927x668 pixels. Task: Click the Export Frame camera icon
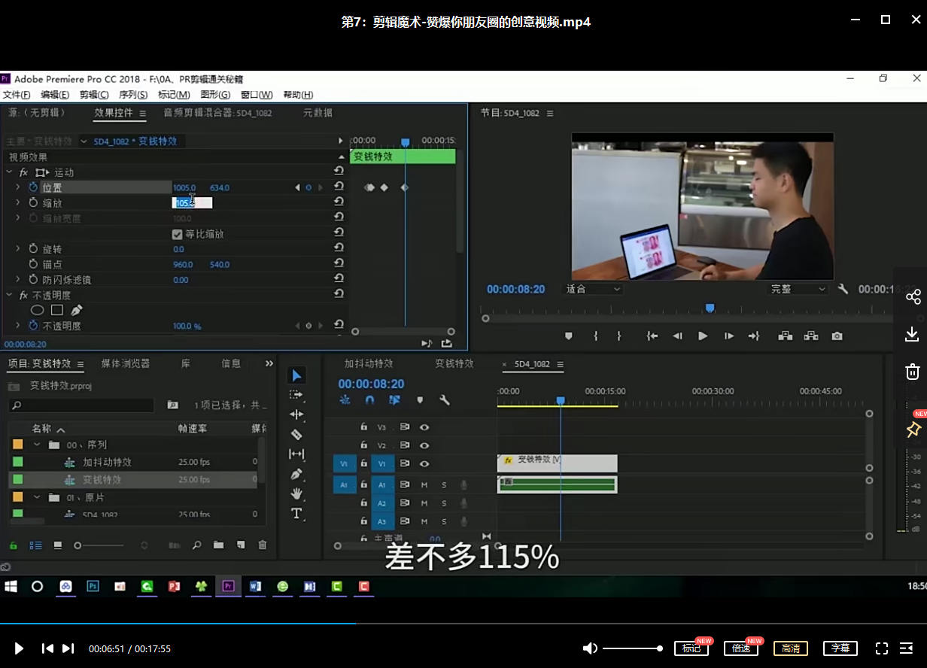tap(837, 336)
